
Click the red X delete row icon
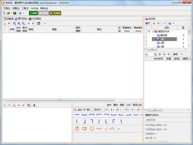point(9,24)
